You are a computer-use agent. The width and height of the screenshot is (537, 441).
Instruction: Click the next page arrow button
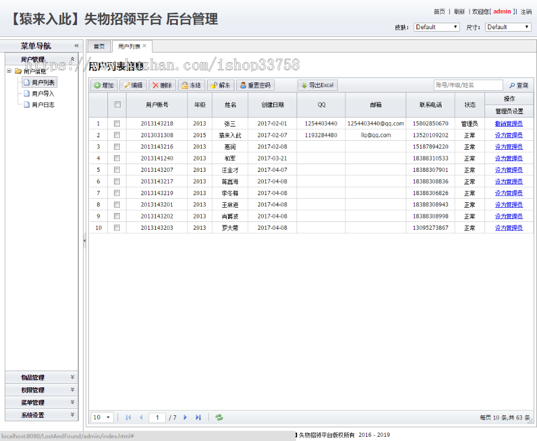186,417
